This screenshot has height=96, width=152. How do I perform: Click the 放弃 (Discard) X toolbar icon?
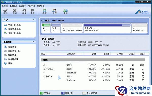(15, 12)
